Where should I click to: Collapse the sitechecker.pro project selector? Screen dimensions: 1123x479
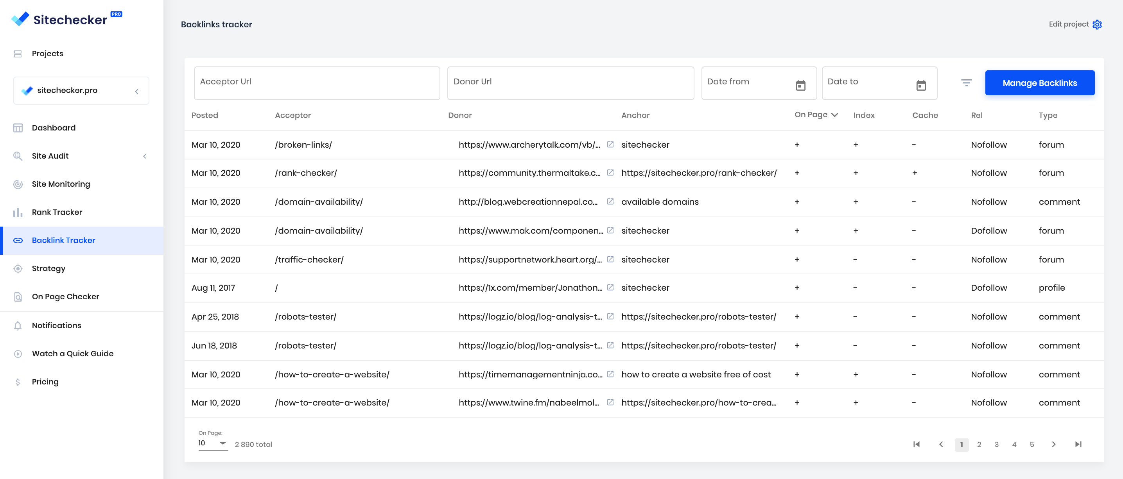click(136, 91)
